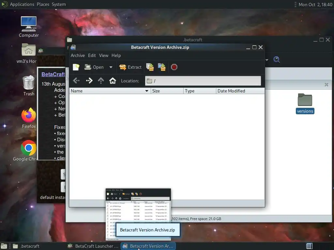This screenshot has width=334, height=250.
Task: Click the archive manager window menu icon
Action: [73, 47]
